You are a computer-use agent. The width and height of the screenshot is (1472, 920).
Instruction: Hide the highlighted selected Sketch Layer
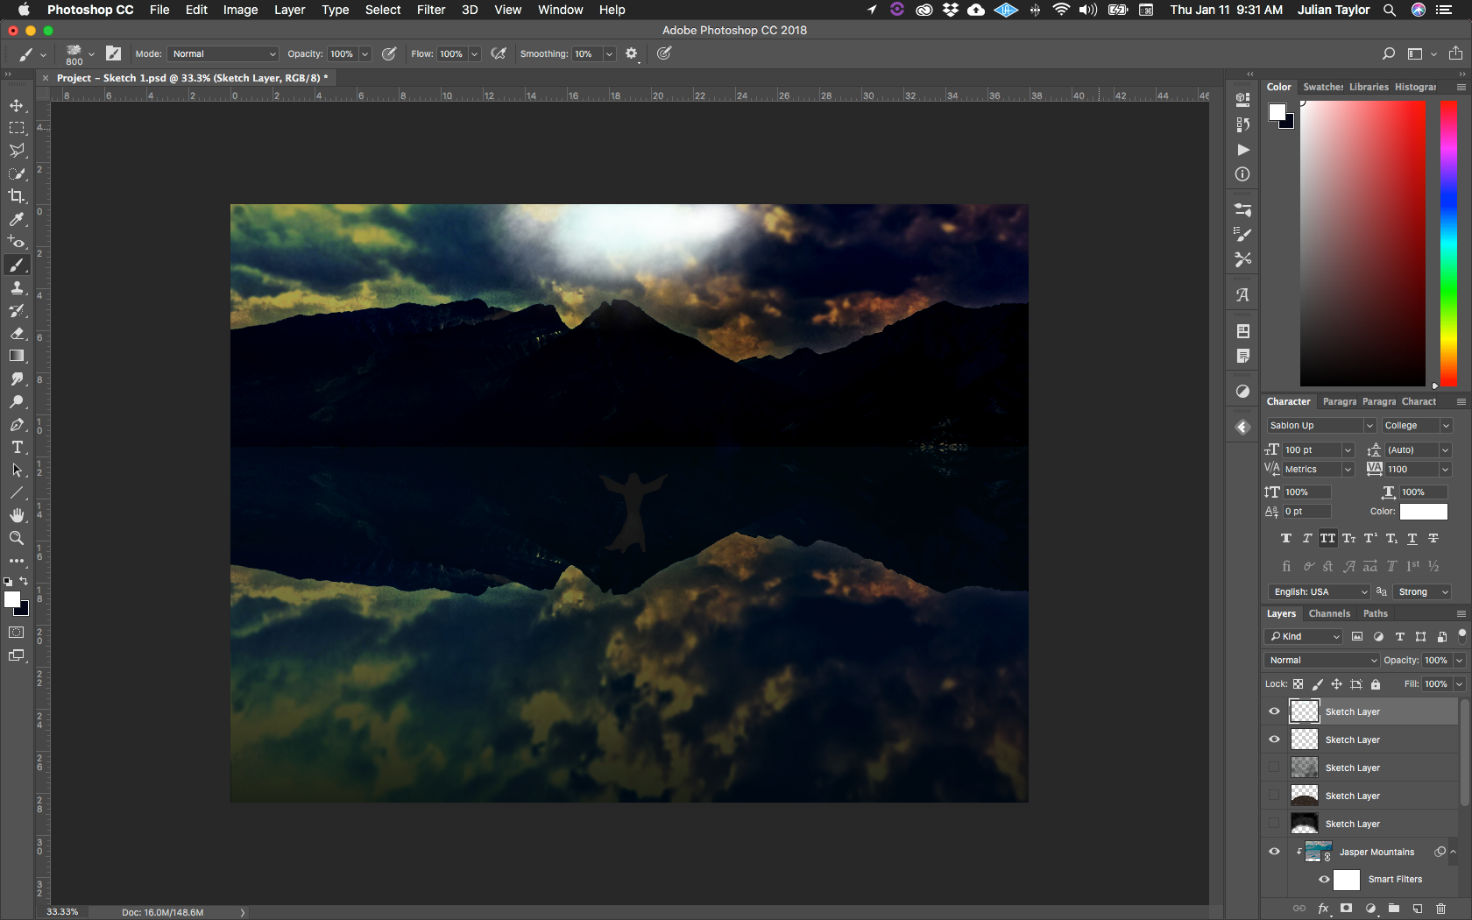pyautogui.click(x=1274, y=711)
